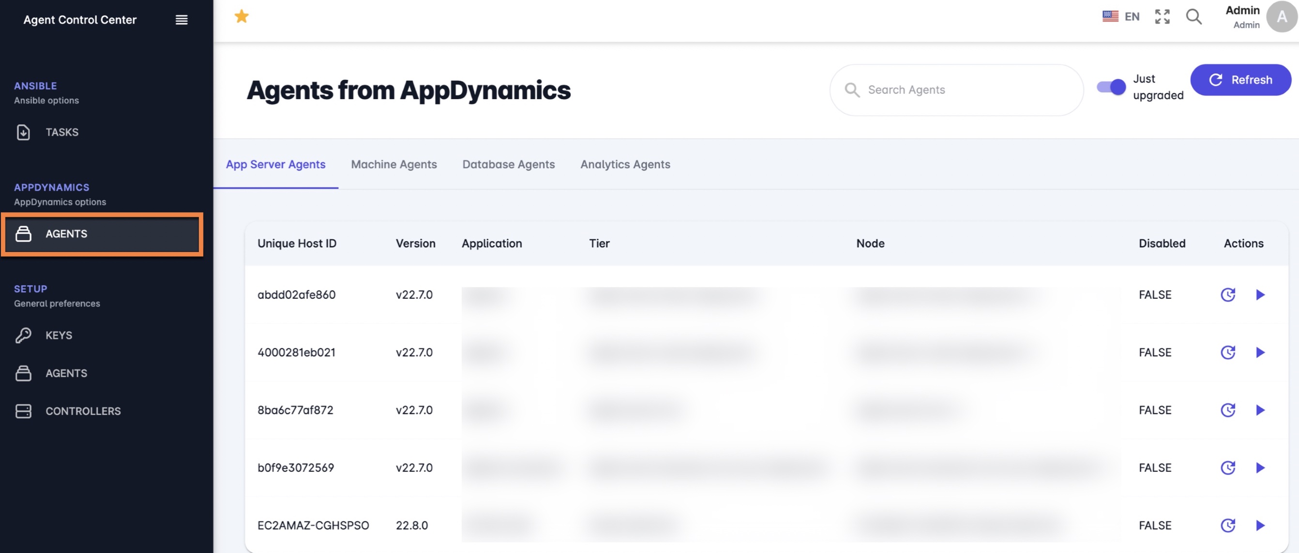The height and width of the screenshot is (553, 1299).
Task: Select host ID abdd02afe860
Action: pyautogui.click(x=296, y=295)
